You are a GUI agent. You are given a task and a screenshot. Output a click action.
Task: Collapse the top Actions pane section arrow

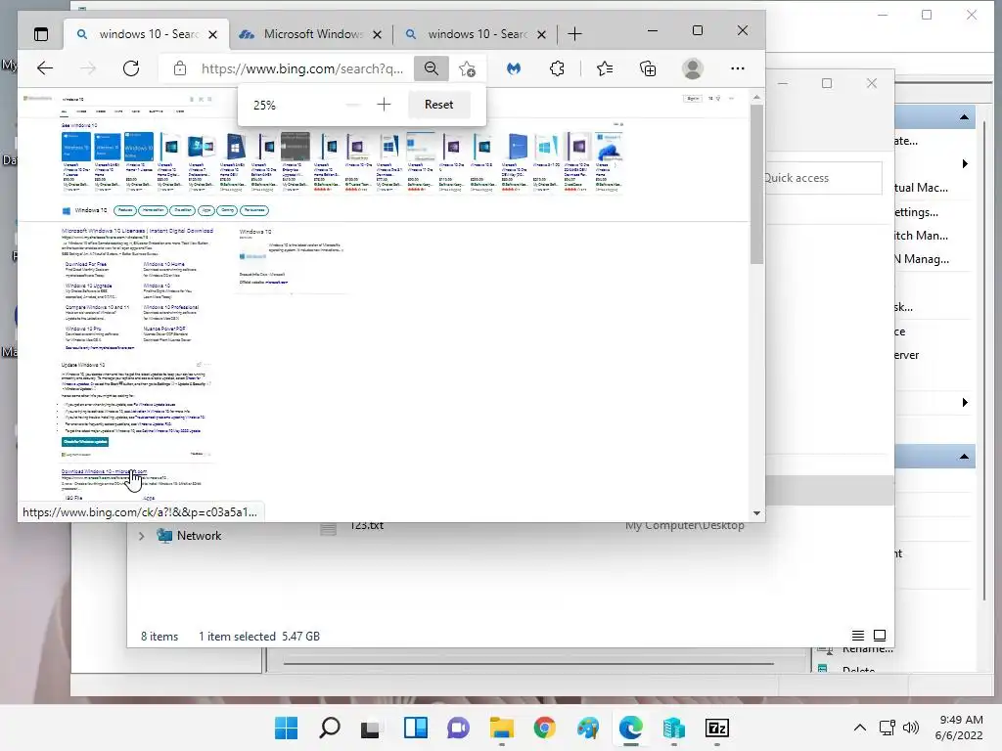click(x=964, y=117)
